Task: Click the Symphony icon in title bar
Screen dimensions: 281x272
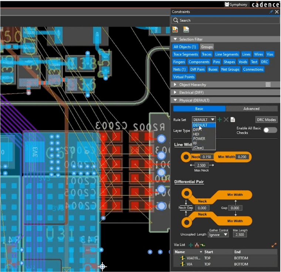Action: pos(227,4)
